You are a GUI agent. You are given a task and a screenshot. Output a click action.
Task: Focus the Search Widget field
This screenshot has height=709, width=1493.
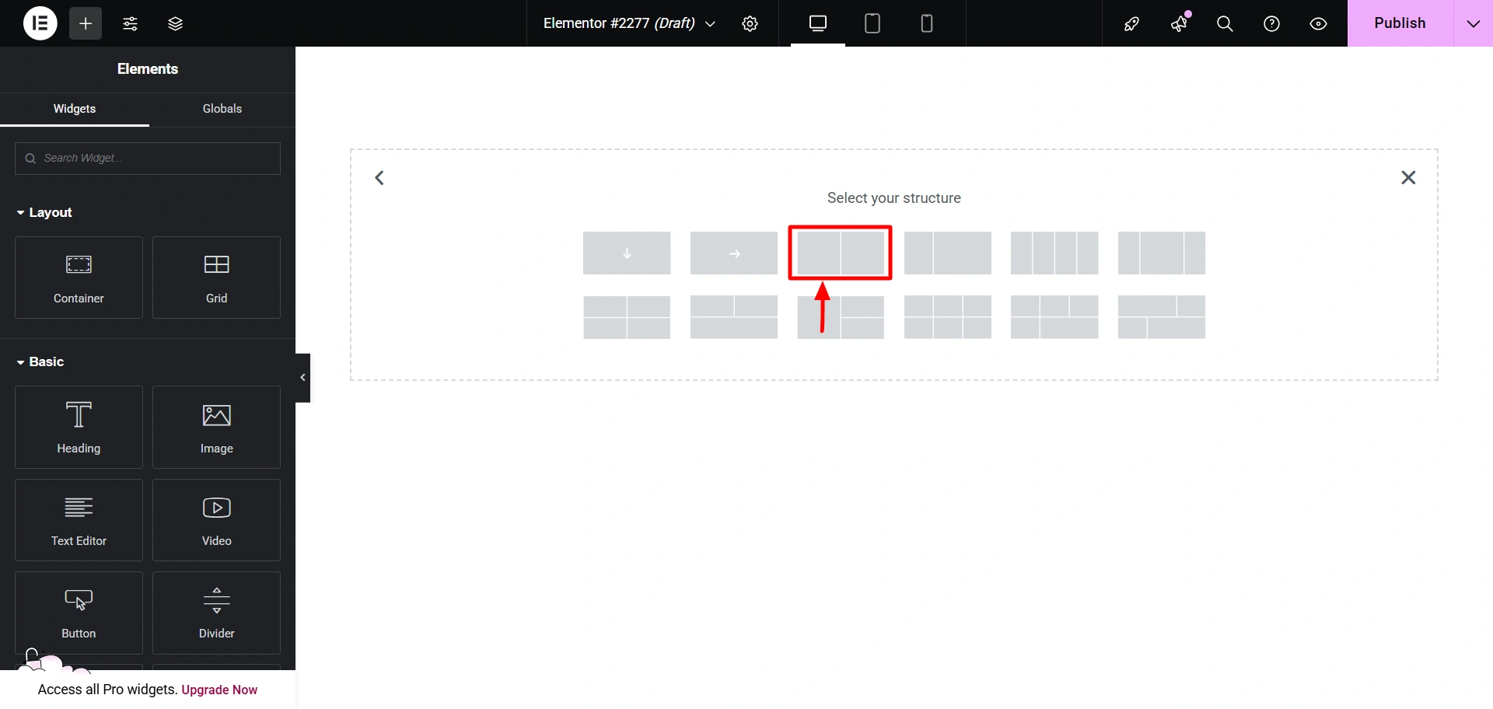[x=148, y=158]
